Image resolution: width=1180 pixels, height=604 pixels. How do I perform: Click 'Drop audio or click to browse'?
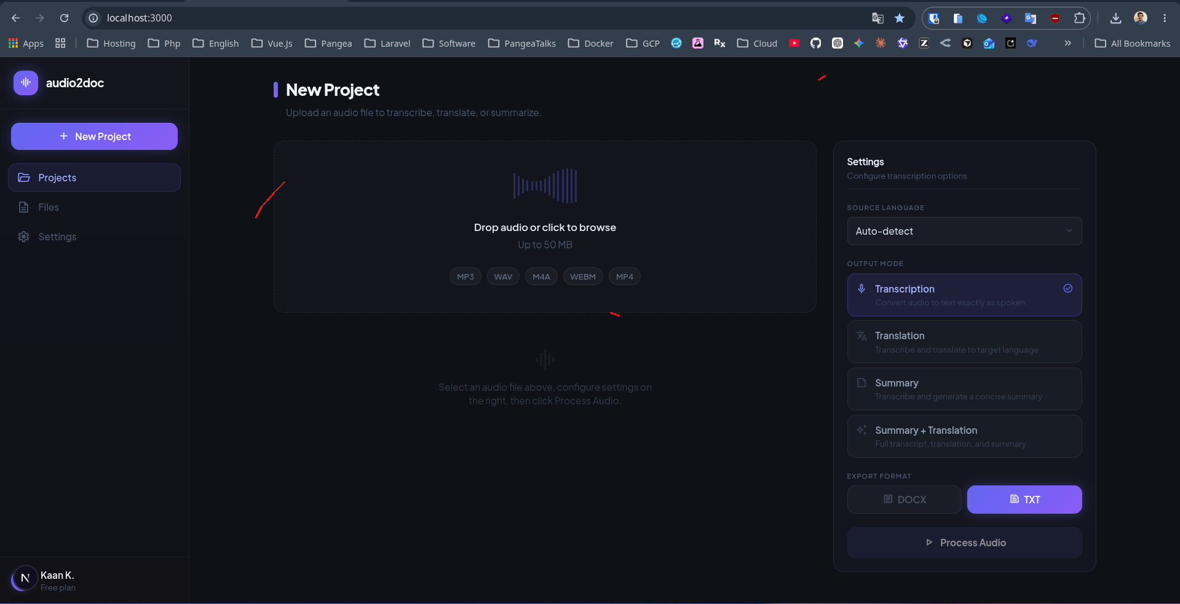coord(545,227)
